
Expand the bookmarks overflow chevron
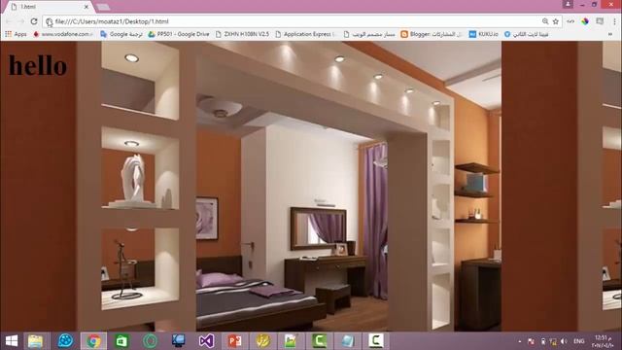pos(610,35)
